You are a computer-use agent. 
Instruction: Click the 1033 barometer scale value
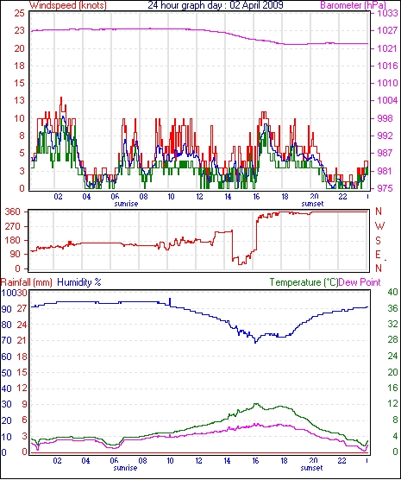[387, 14]
